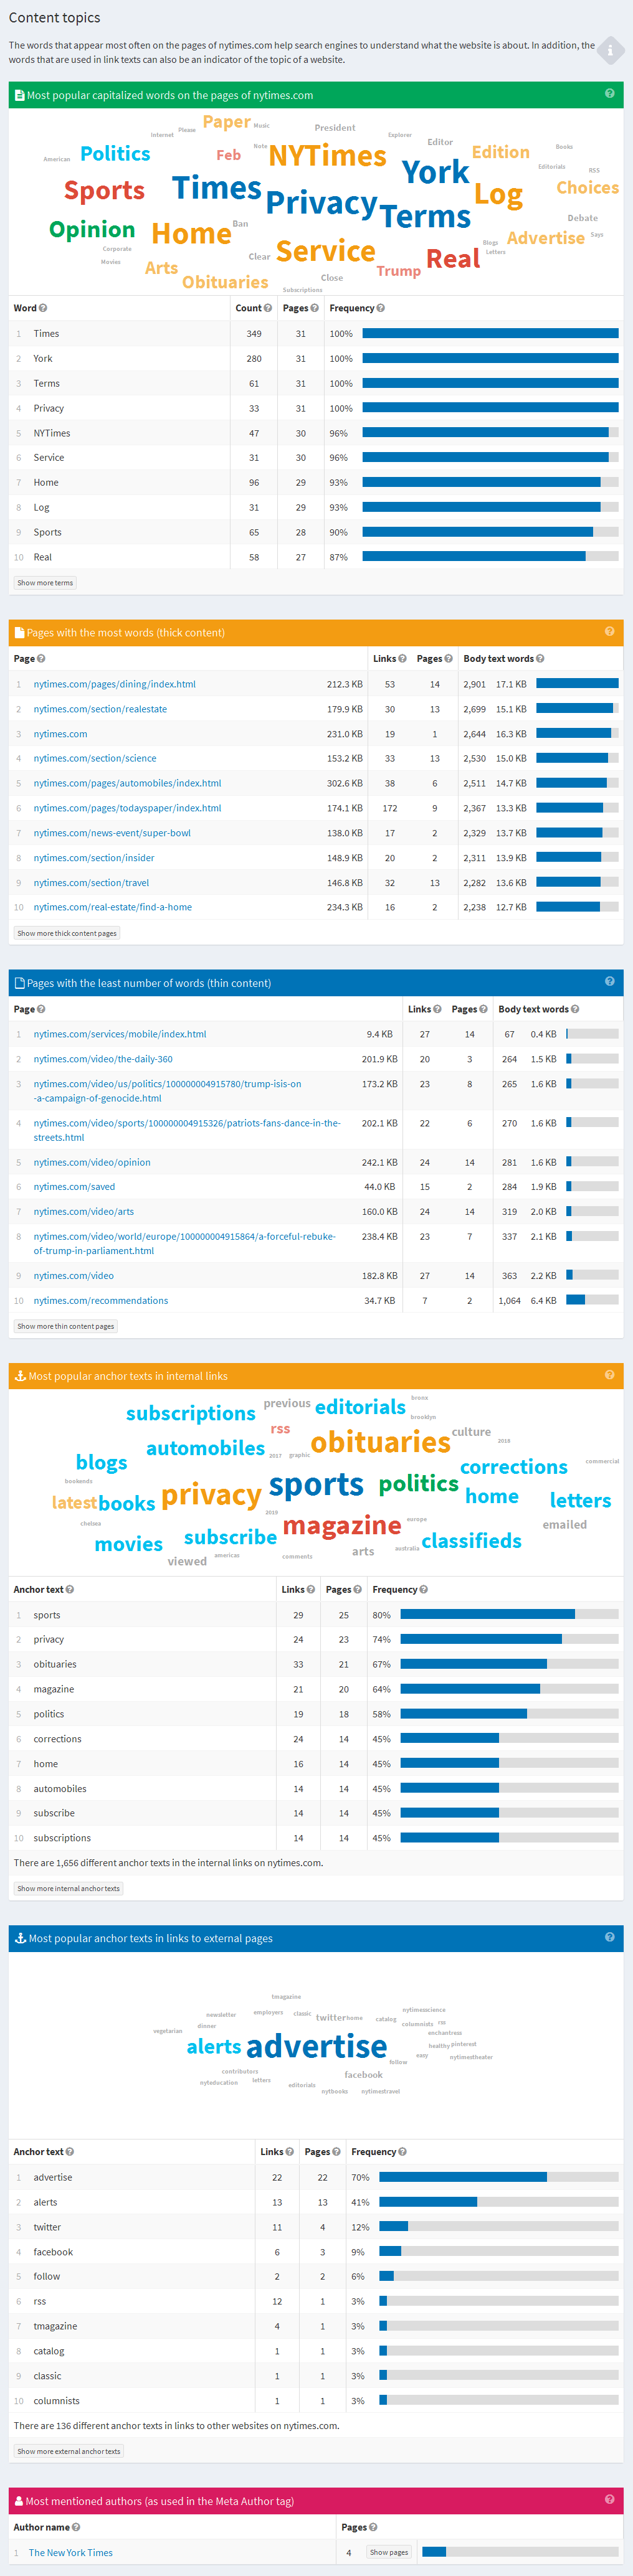Click help icon beside Anchor text in internal links table
The height and width of the screenshot is (2576, 633).
coord(70,1589)
